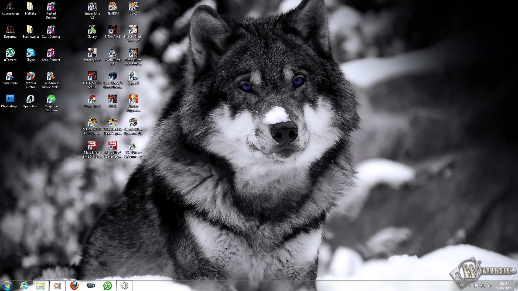This screenshot has width=518, height=291.
Task: Expand hidden system tray icons arrow
Action: pyautogui.click(x=470, y=286)
